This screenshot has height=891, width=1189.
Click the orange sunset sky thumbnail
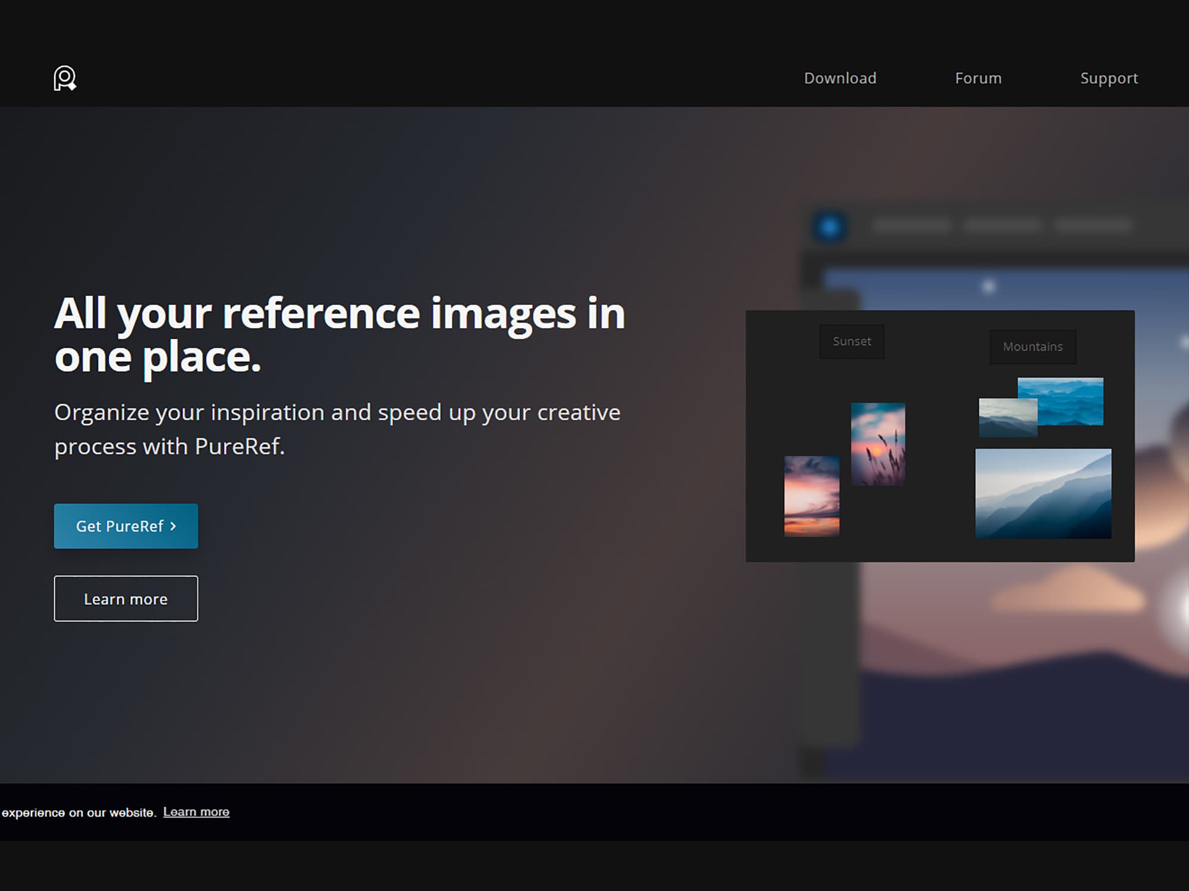pos(811,496)
